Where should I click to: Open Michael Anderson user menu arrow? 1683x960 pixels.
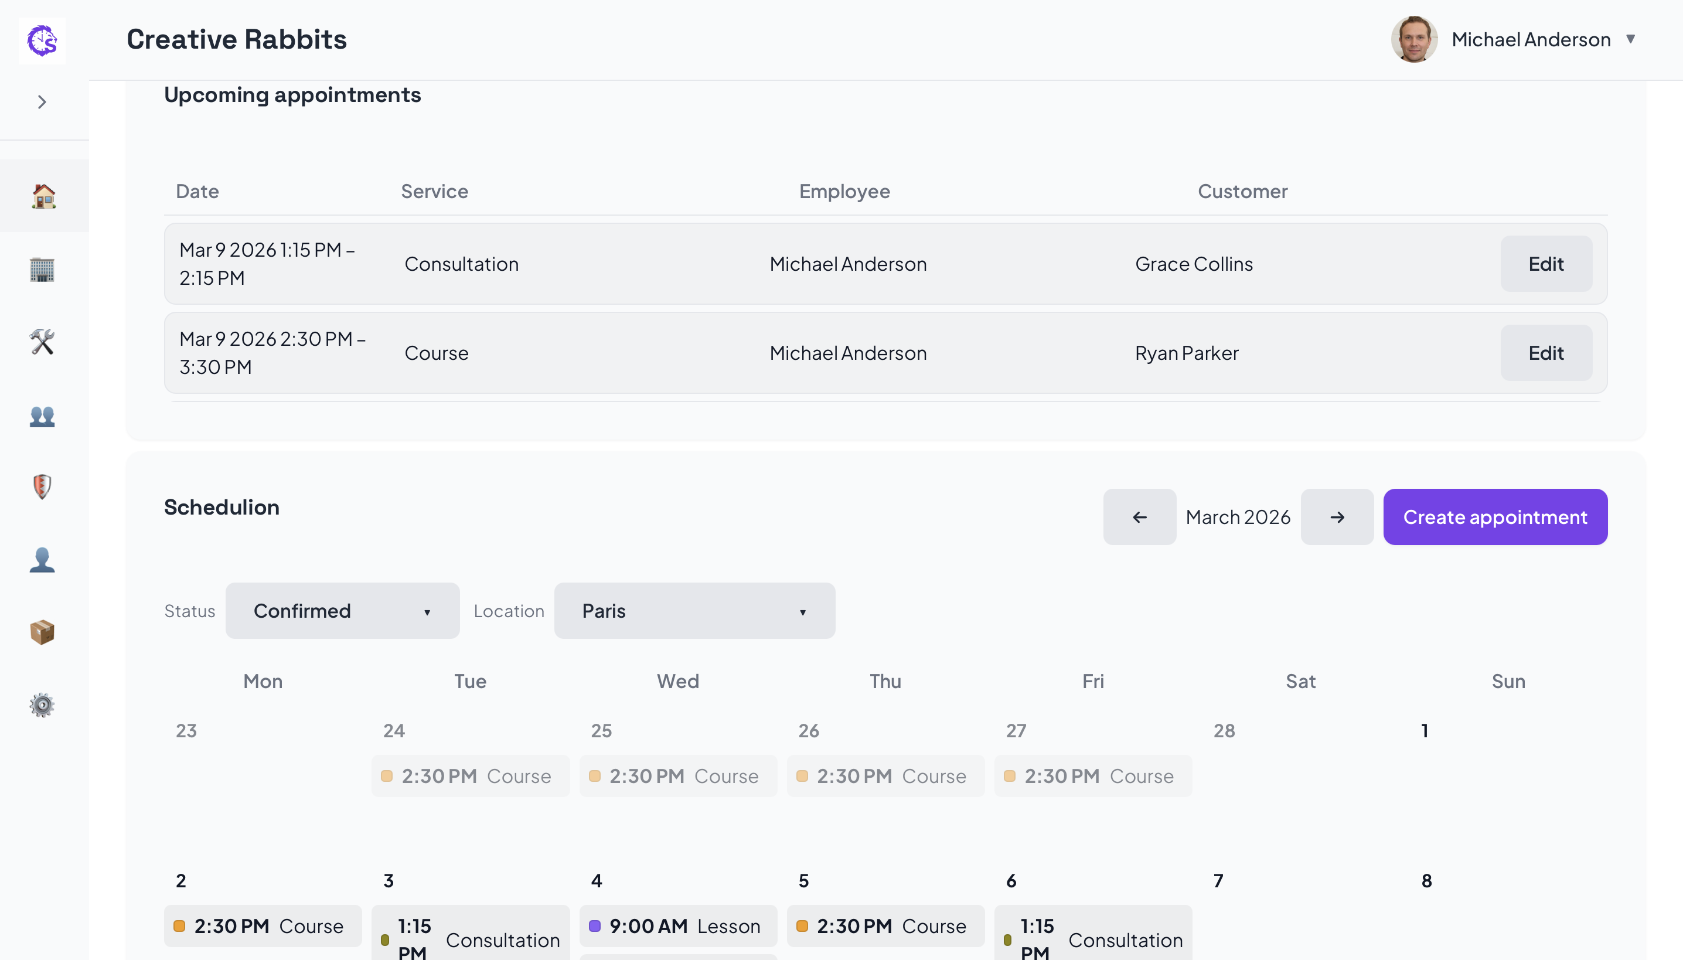click(1630, 39)
